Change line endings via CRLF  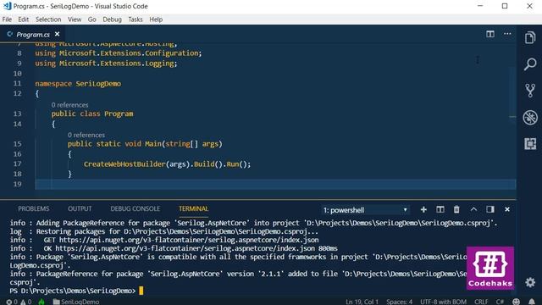[x=481, y=302]
